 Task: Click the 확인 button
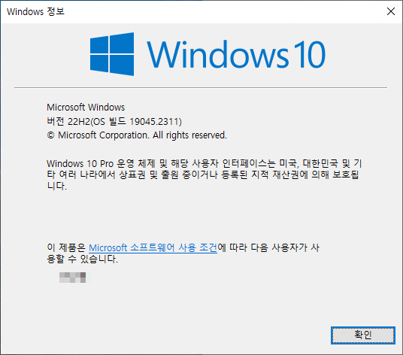[363, 335]
